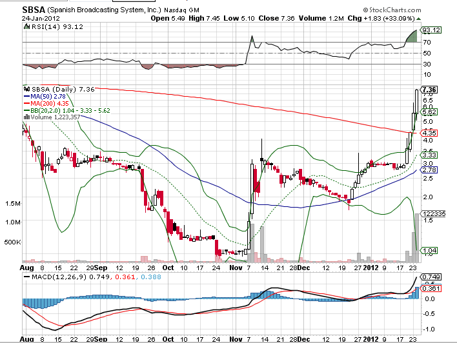Click the 70 overbought level label on RSI axis
The width and height of the screenshot is (457, 343).
427,43
